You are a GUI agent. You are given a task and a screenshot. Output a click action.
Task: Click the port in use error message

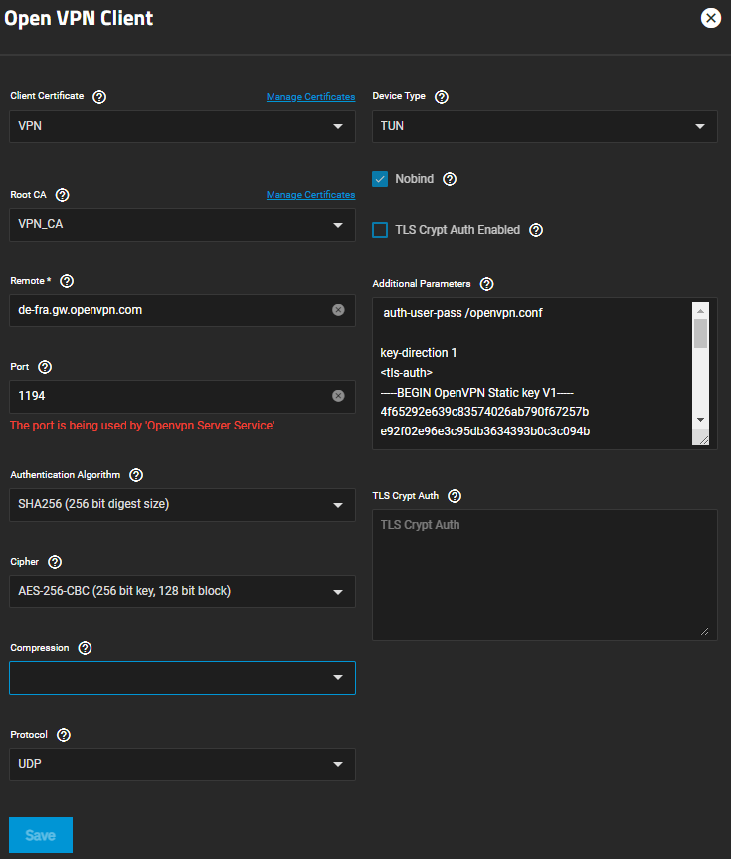pos(142,426)
